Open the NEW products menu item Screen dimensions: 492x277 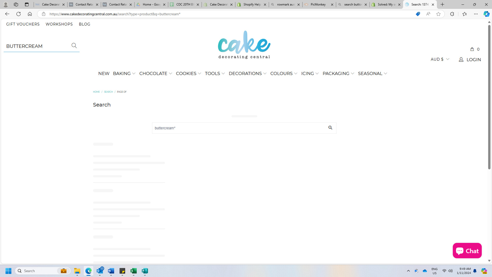coord(104,74)
